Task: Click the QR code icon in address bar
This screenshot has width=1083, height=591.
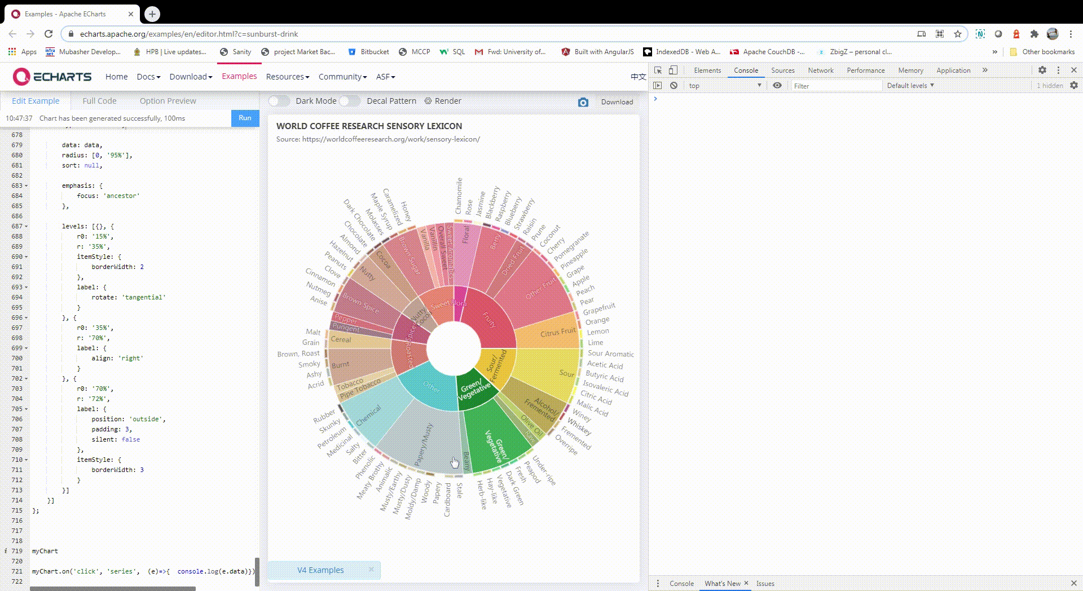Action: pos(940,34)
